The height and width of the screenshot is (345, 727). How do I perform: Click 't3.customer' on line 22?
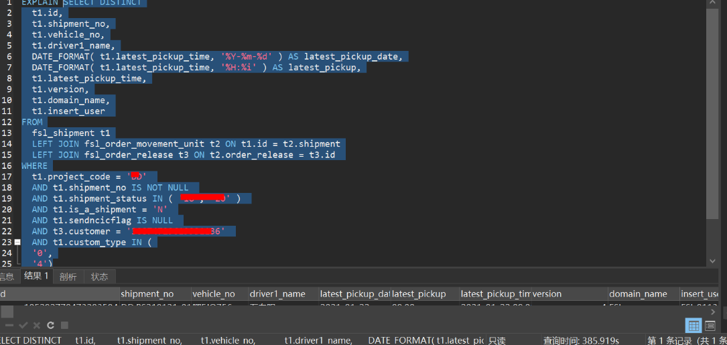tap(82, 231)
